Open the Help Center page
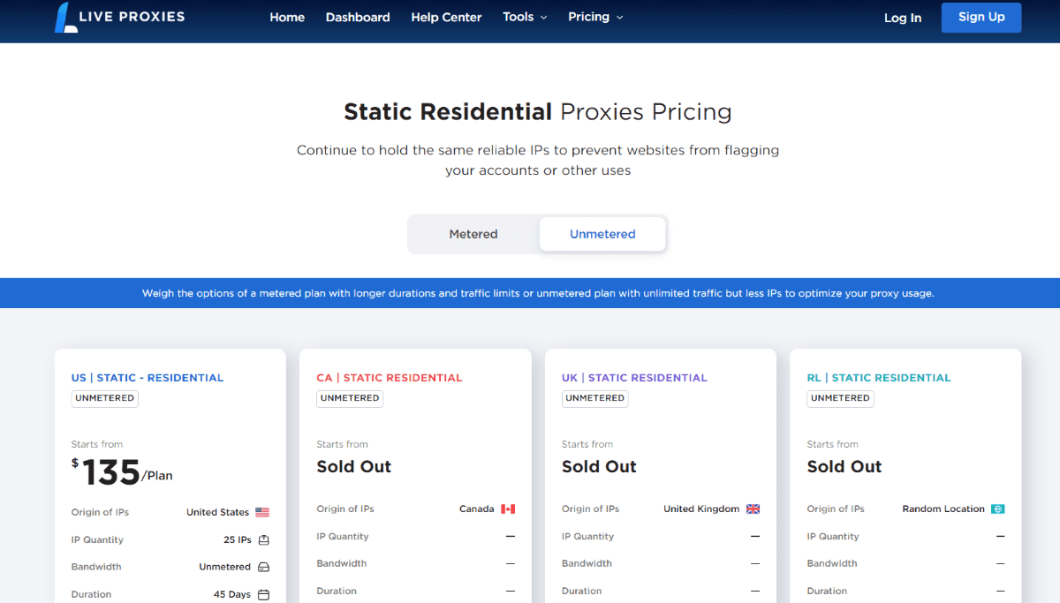Viewport: 1060px width, 603px height. (446, 18)
